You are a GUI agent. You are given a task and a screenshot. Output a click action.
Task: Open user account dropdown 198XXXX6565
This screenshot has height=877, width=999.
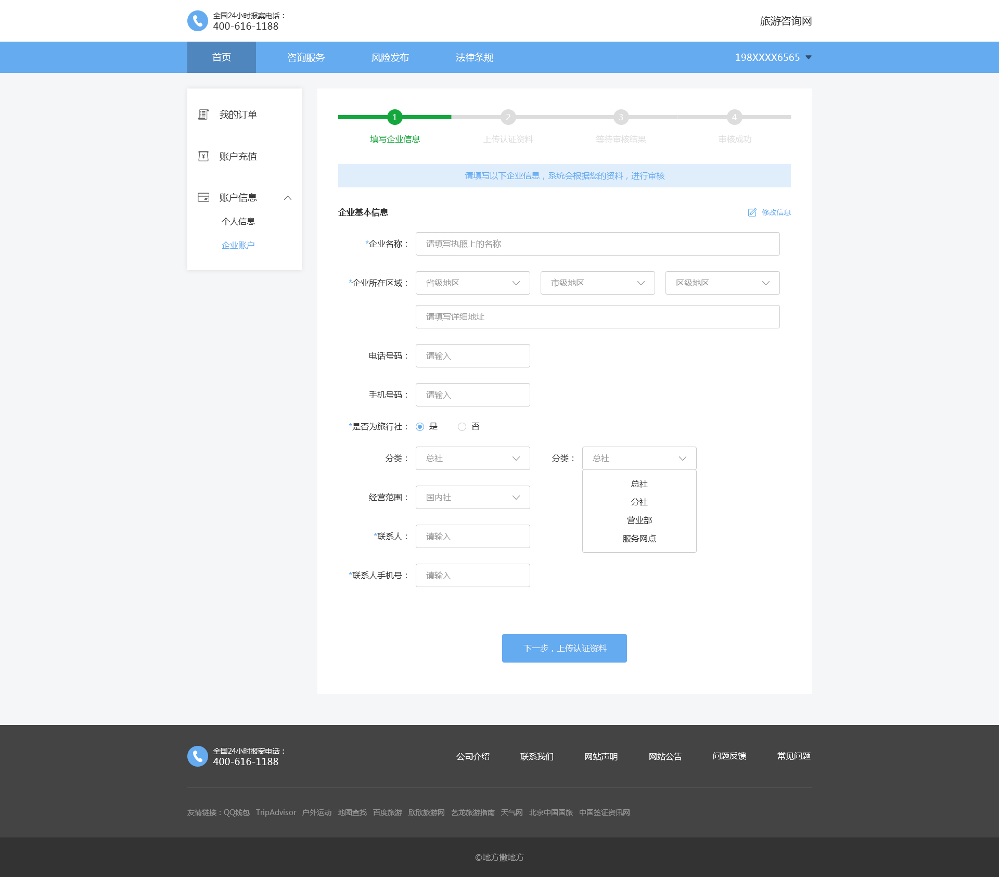tap(773, 57)
